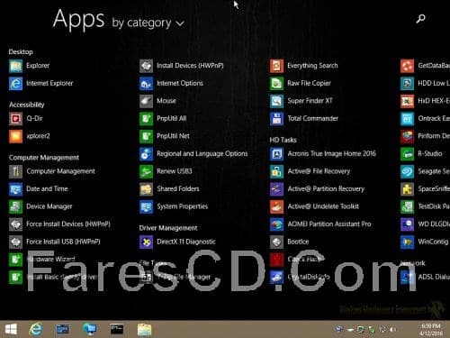
Task: Launch HDD Low Level icon
Action: pos(407,84)
